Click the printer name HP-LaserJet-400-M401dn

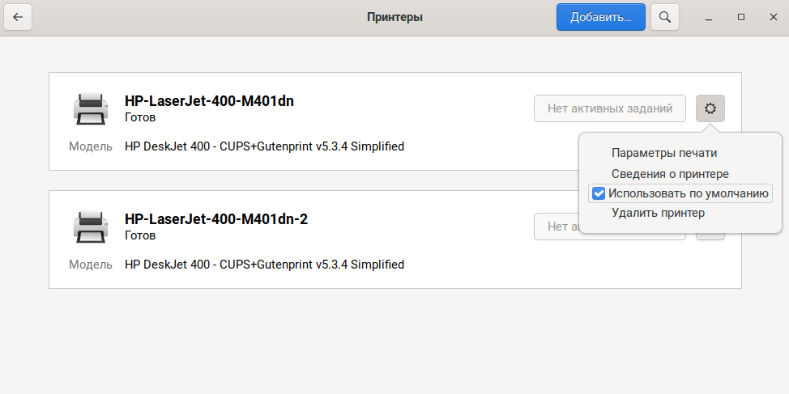click(x=209, y=102)
